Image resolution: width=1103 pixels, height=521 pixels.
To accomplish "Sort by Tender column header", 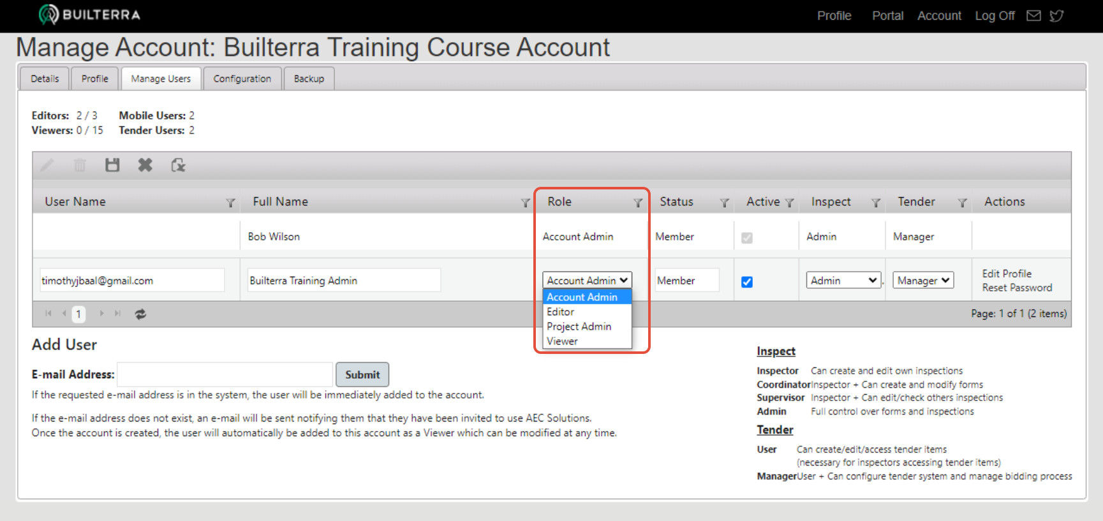I will coord(916,202).
